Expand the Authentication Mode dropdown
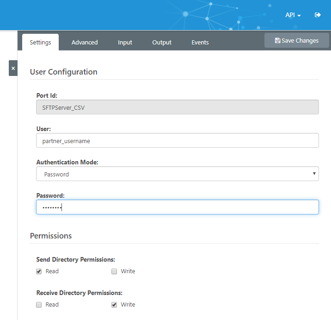This screenshot has width=331, height=320. click(178, 174)
